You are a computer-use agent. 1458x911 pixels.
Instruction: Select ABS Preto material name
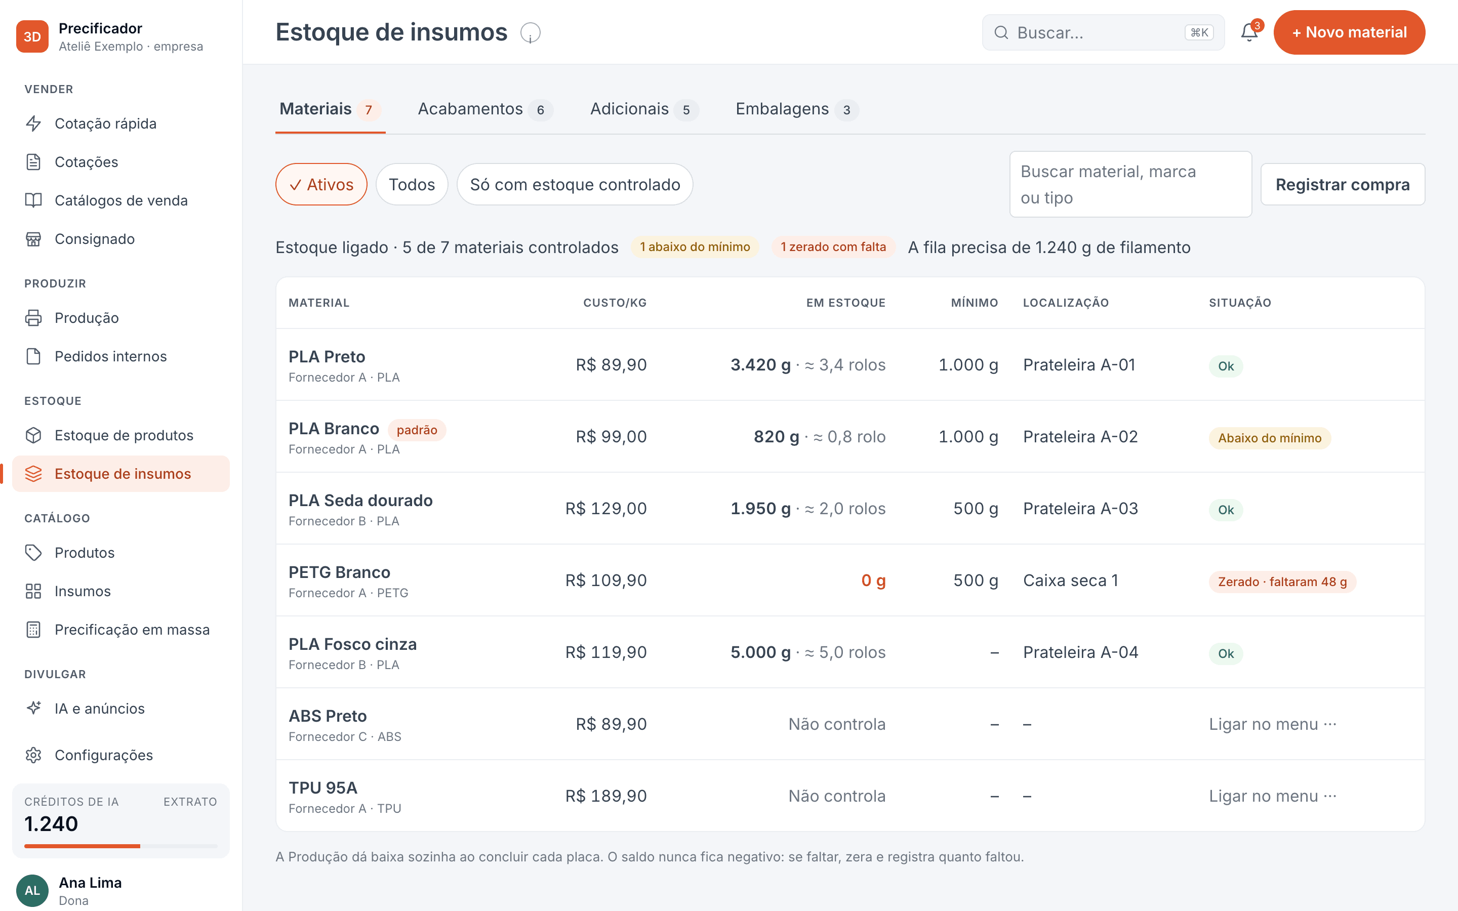pos(328,716)
